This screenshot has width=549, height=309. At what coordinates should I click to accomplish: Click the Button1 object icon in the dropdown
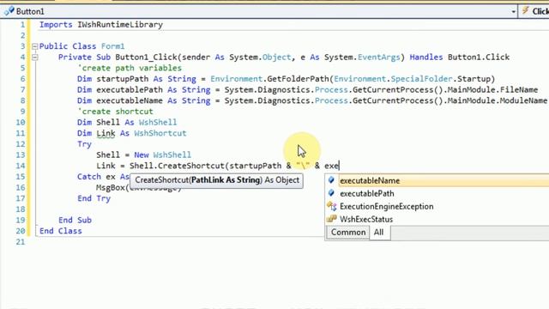coord(9,11)
